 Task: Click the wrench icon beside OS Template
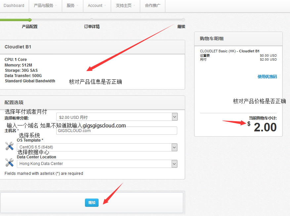(9, 146)
